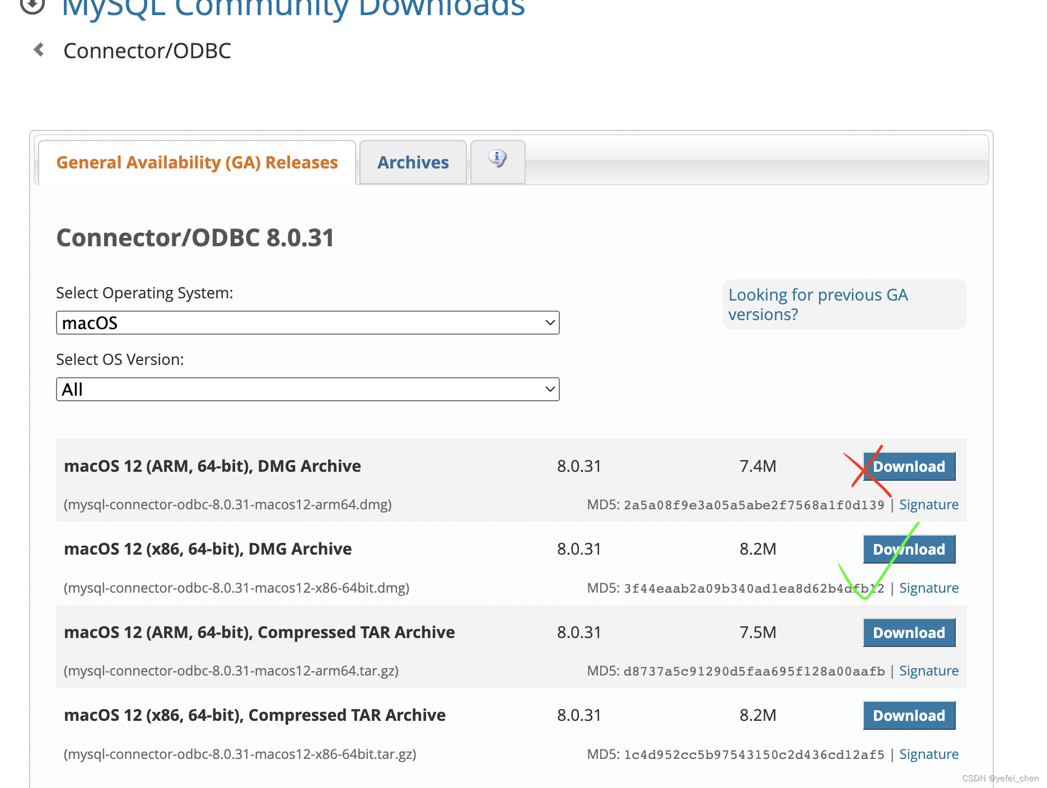Image resolution: width=1047 pixels, height=788 pixels.
Task: Click MD5 hash 2a5a08f9e3a05a5abe2f7568a1f0d139
Action: pos(754,505)
